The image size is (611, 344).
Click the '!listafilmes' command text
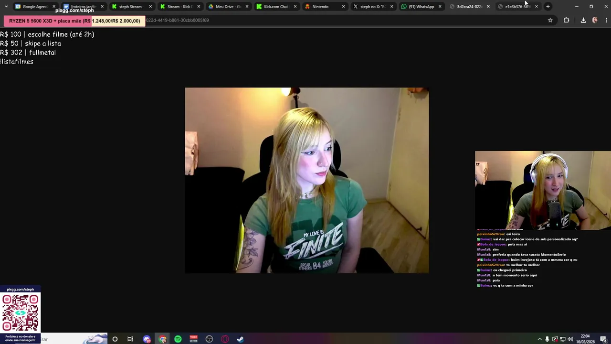point(17,62)
